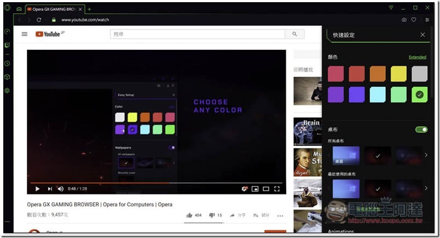Pick the grey color swatch
440x238 pixels.
420,74
